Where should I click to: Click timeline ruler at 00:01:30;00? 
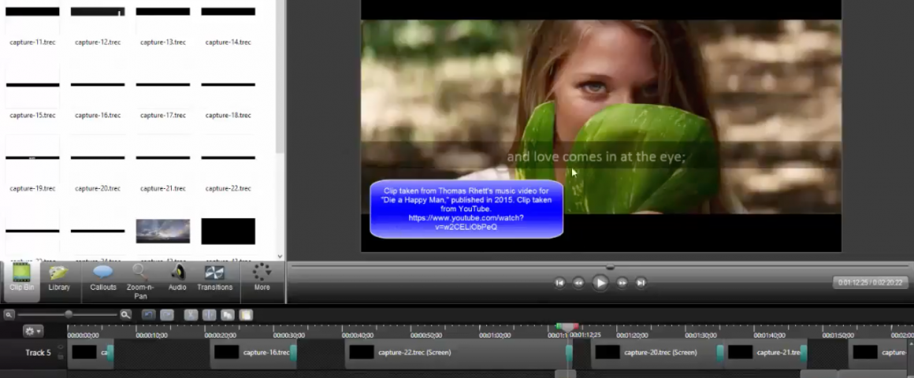click(700, 335)
